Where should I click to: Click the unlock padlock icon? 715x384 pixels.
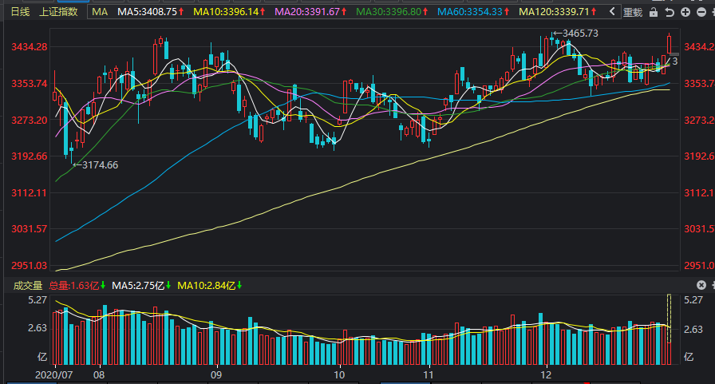point(654,12)
